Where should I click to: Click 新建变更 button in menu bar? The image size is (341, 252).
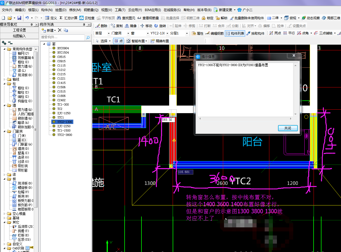pyautogui.click(x=223, y=10)
